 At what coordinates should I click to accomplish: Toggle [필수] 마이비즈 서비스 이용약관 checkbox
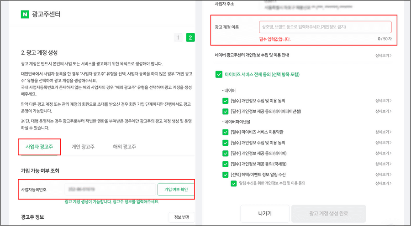(x=225, y=132)
